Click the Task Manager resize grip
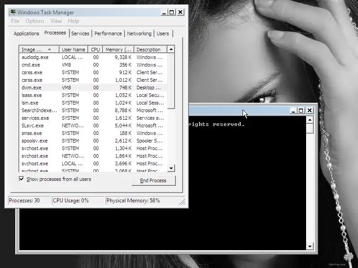This screenshot has width=358, height=268. tap(182, 202)
